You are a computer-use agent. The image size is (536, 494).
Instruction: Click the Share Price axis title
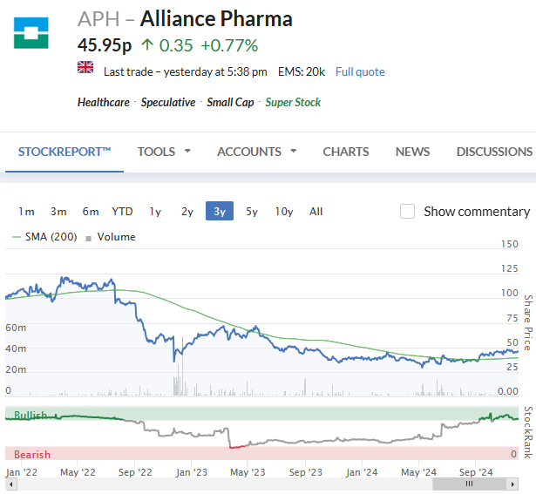coord(528,322)
